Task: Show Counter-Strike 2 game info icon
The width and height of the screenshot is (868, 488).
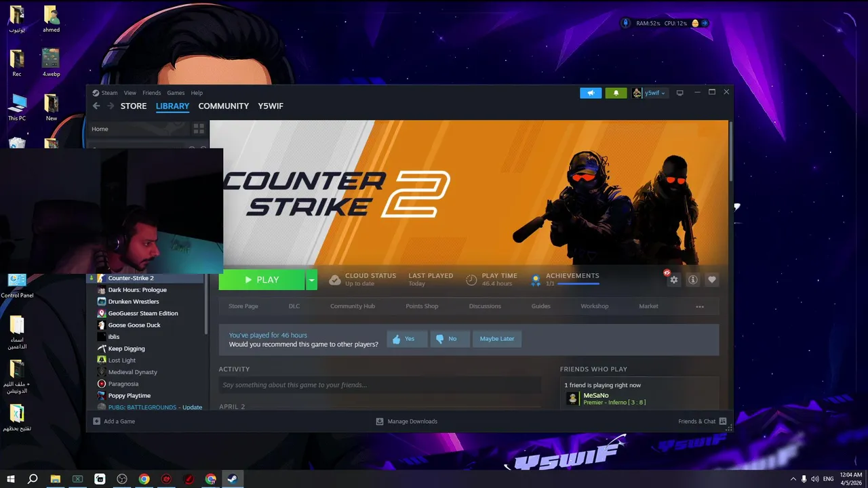Action: [692, 279]
